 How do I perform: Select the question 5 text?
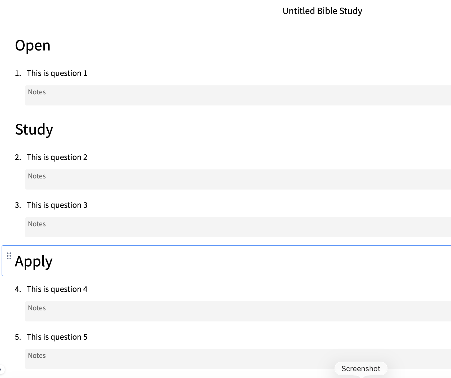pos(57,337)
